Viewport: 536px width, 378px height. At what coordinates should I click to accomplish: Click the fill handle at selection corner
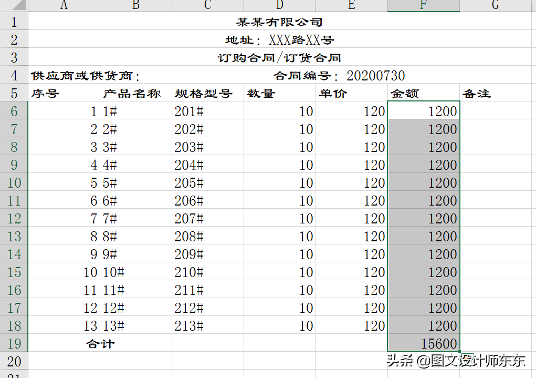pyautogui.click(x=460, y=352)
